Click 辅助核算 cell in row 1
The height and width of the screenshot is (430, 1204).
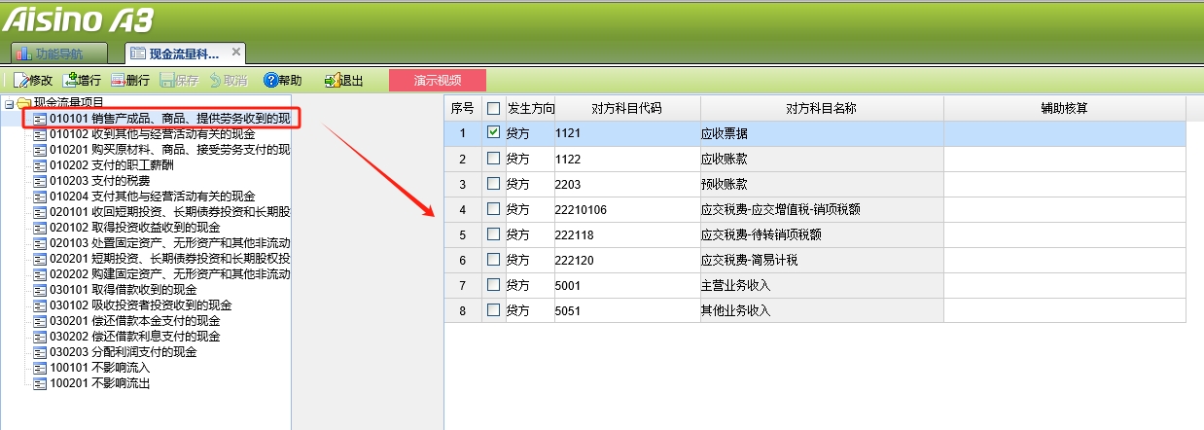[x=1064, y=133]
